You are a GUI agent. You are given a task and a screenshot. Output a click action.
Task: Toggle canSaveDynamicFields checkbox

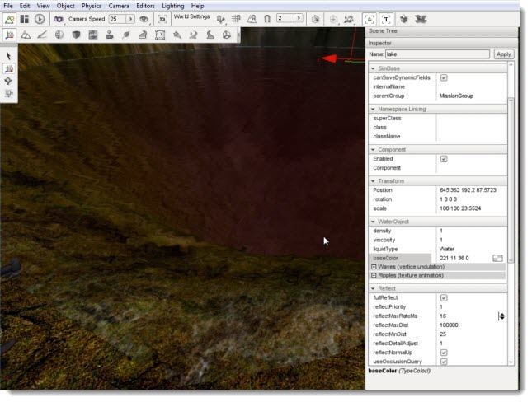[444, 77]
